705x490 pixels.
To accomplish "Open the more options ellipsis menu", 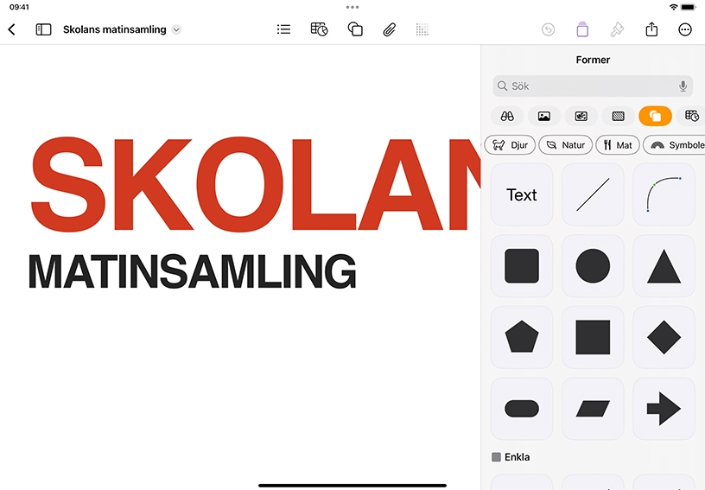I will click(685, 29).
